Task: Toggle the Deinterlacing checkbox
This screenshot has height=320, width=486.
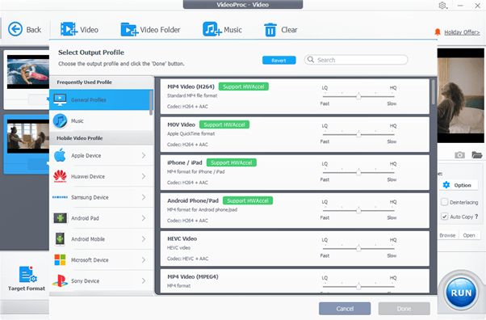Action: 445,202
